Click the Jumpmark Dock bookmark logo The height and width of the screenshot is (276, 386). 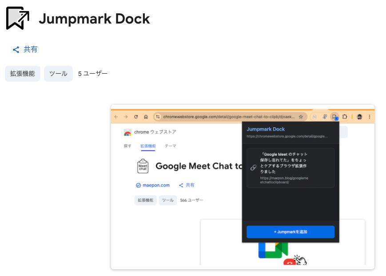point(17,18)
